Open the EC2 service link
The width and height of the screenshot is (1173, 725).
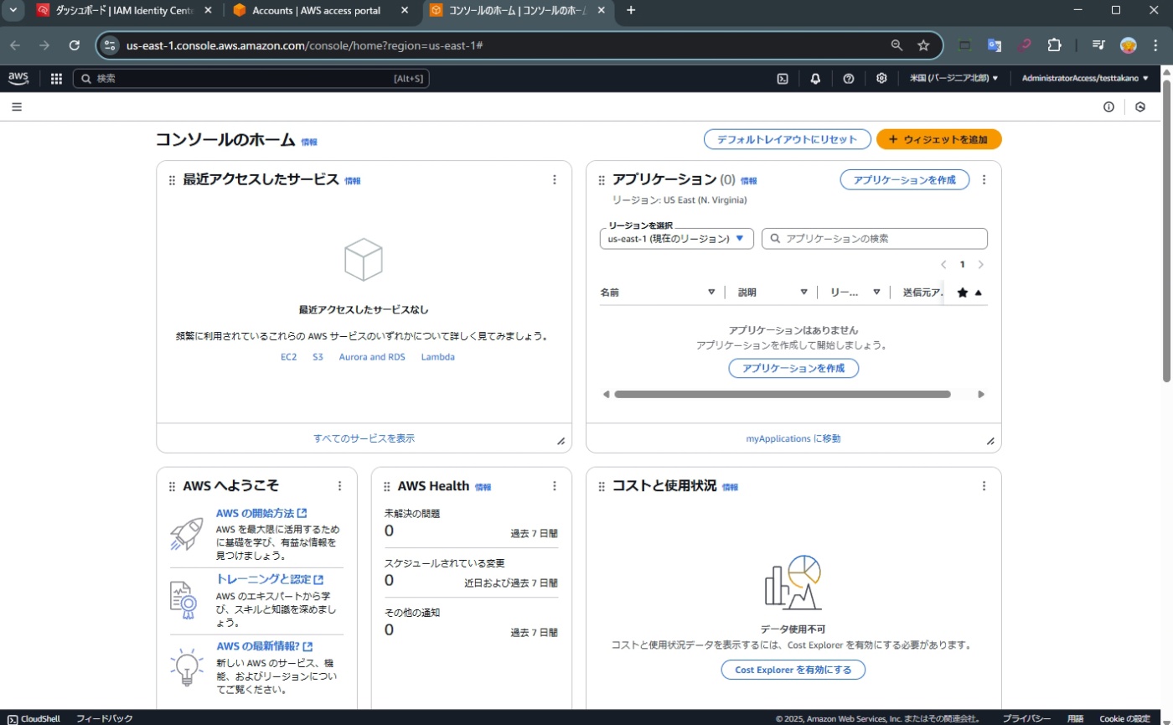pyautogui.click(x=288, y=357)
